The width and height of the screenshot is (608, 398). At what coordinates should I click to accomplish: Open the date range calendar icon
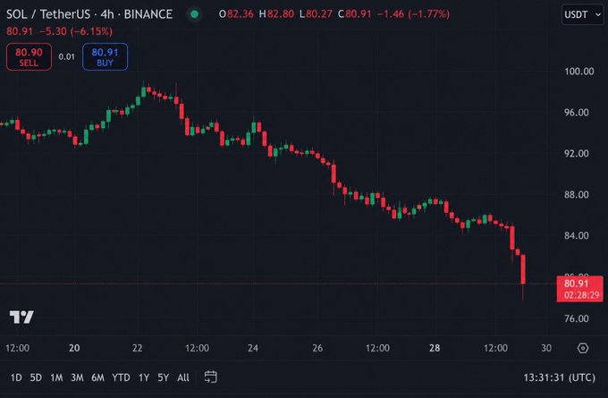(x=210, y=377)
